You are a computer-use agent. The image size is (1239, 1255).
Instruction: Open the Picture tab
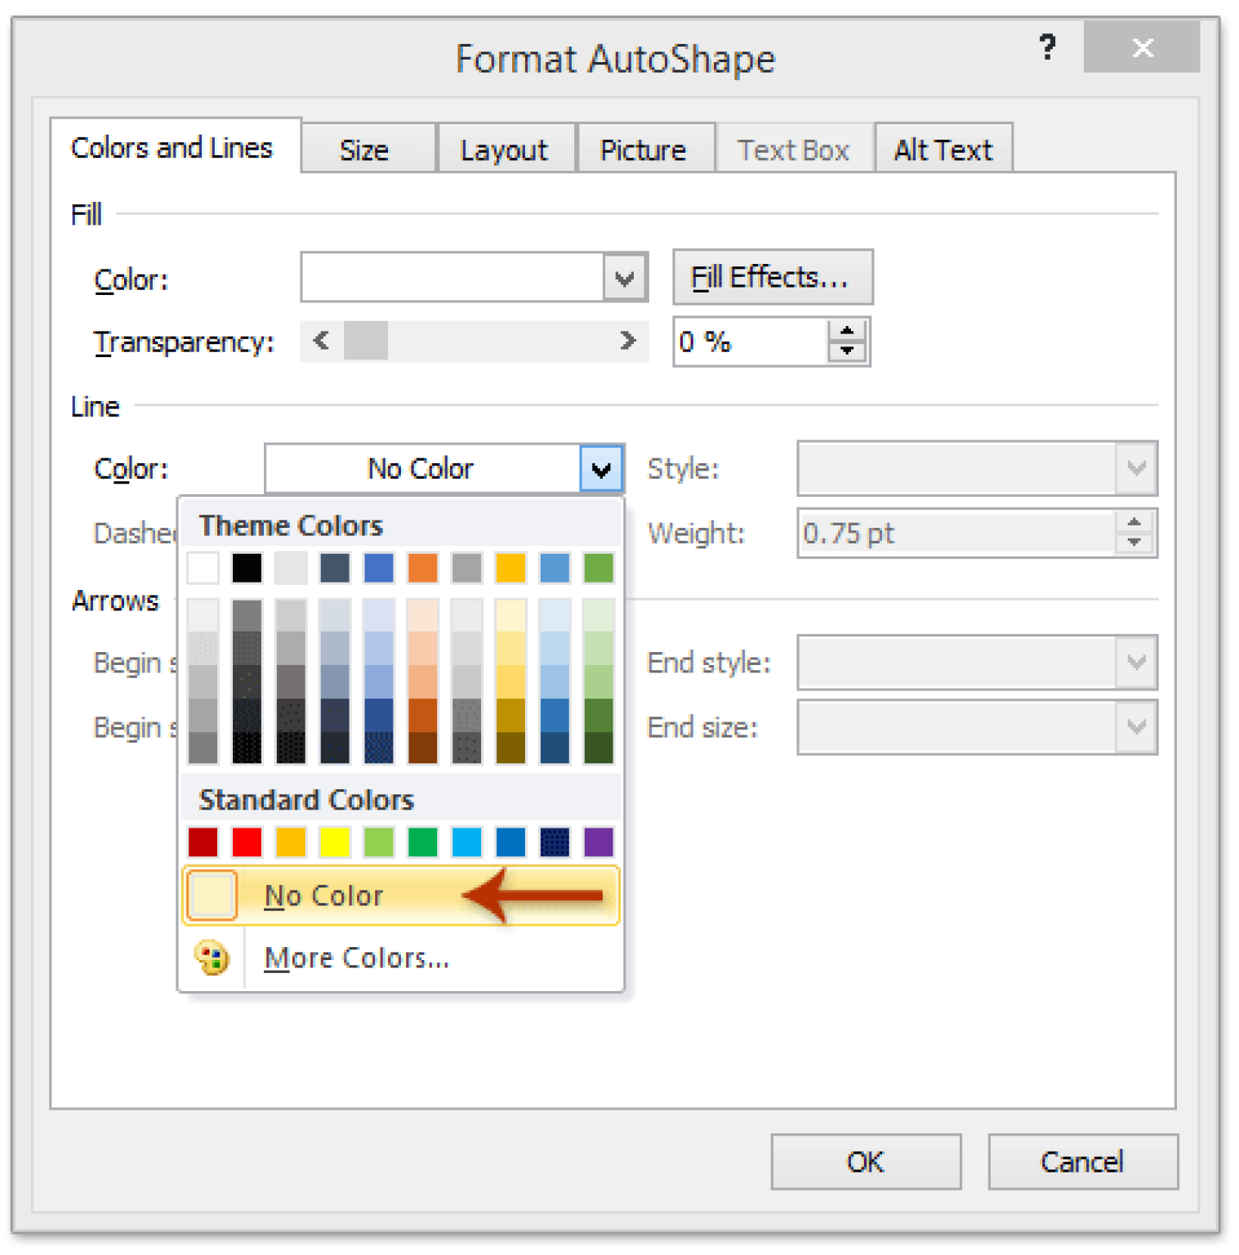point(644,149)
